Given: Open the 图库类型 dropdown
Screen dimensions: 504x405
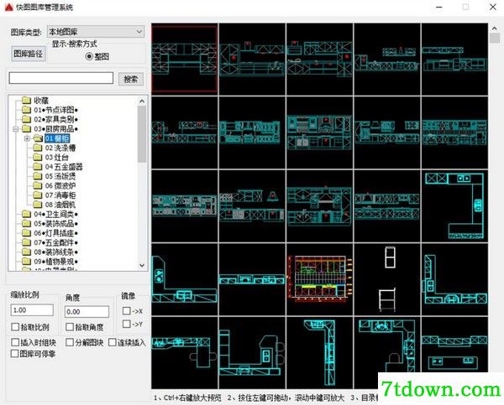Looking at the screenshot, I should (96, 32).
